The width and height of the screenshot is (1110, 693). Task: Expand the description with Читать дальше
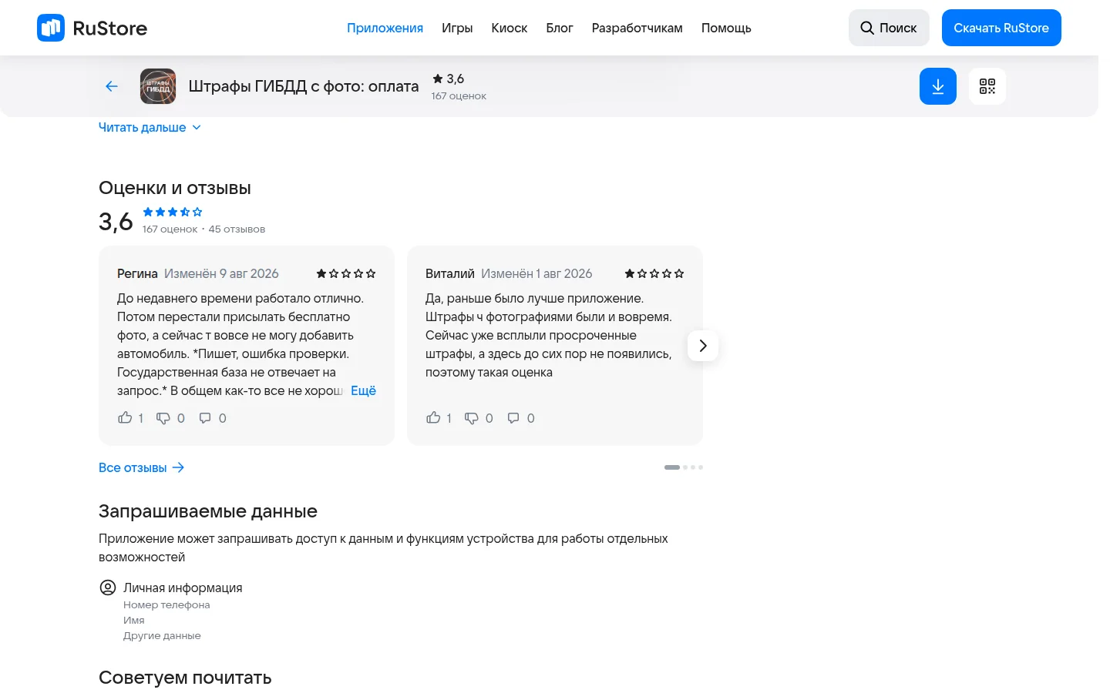tap(150, 128)
